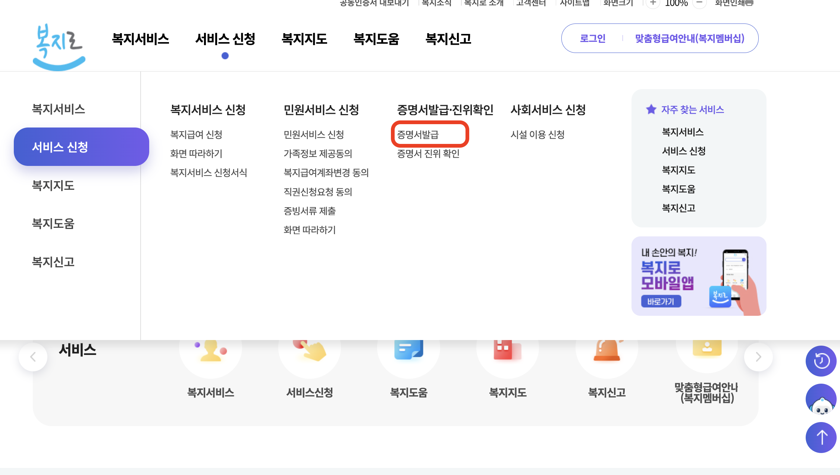Click the 로그인 button
This screenshot has width=840, height=475.
(x=592, y=38)
